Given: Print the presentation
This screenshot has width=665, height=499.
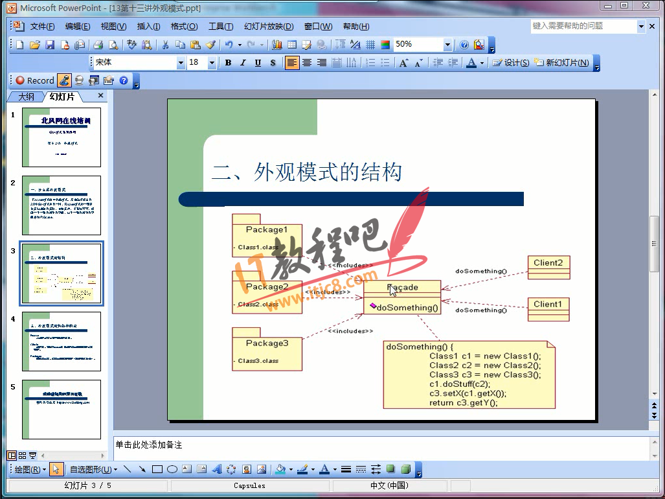Looking at the screenshot, I should pos(98,45).
